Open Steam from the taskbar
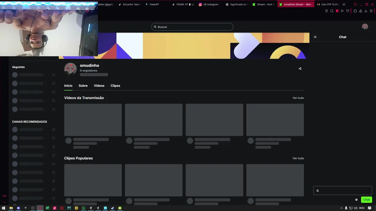The height and width of the screenshot is (211, 376). tap(113, 208)
